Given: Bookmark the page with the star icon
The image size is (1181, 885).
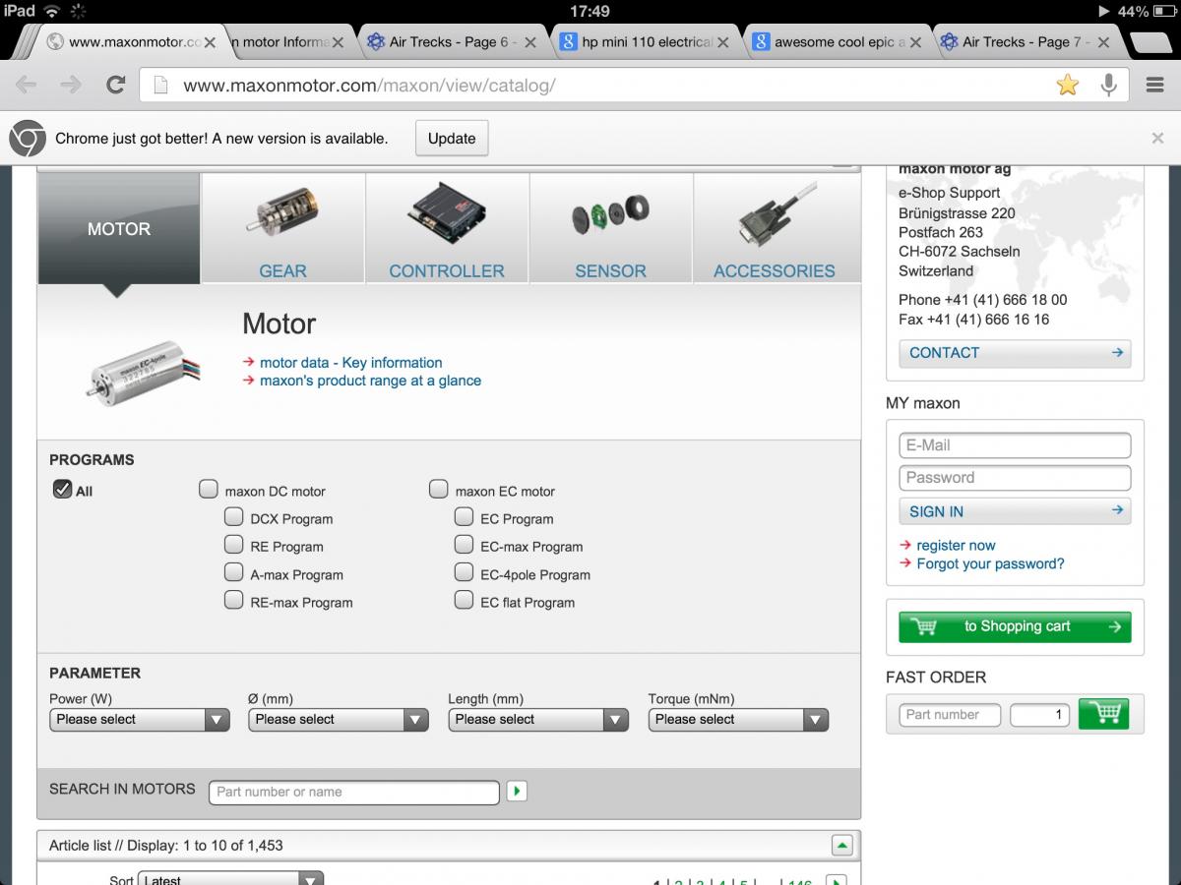Looking at the screenshot, I should tap(1068, 86).
